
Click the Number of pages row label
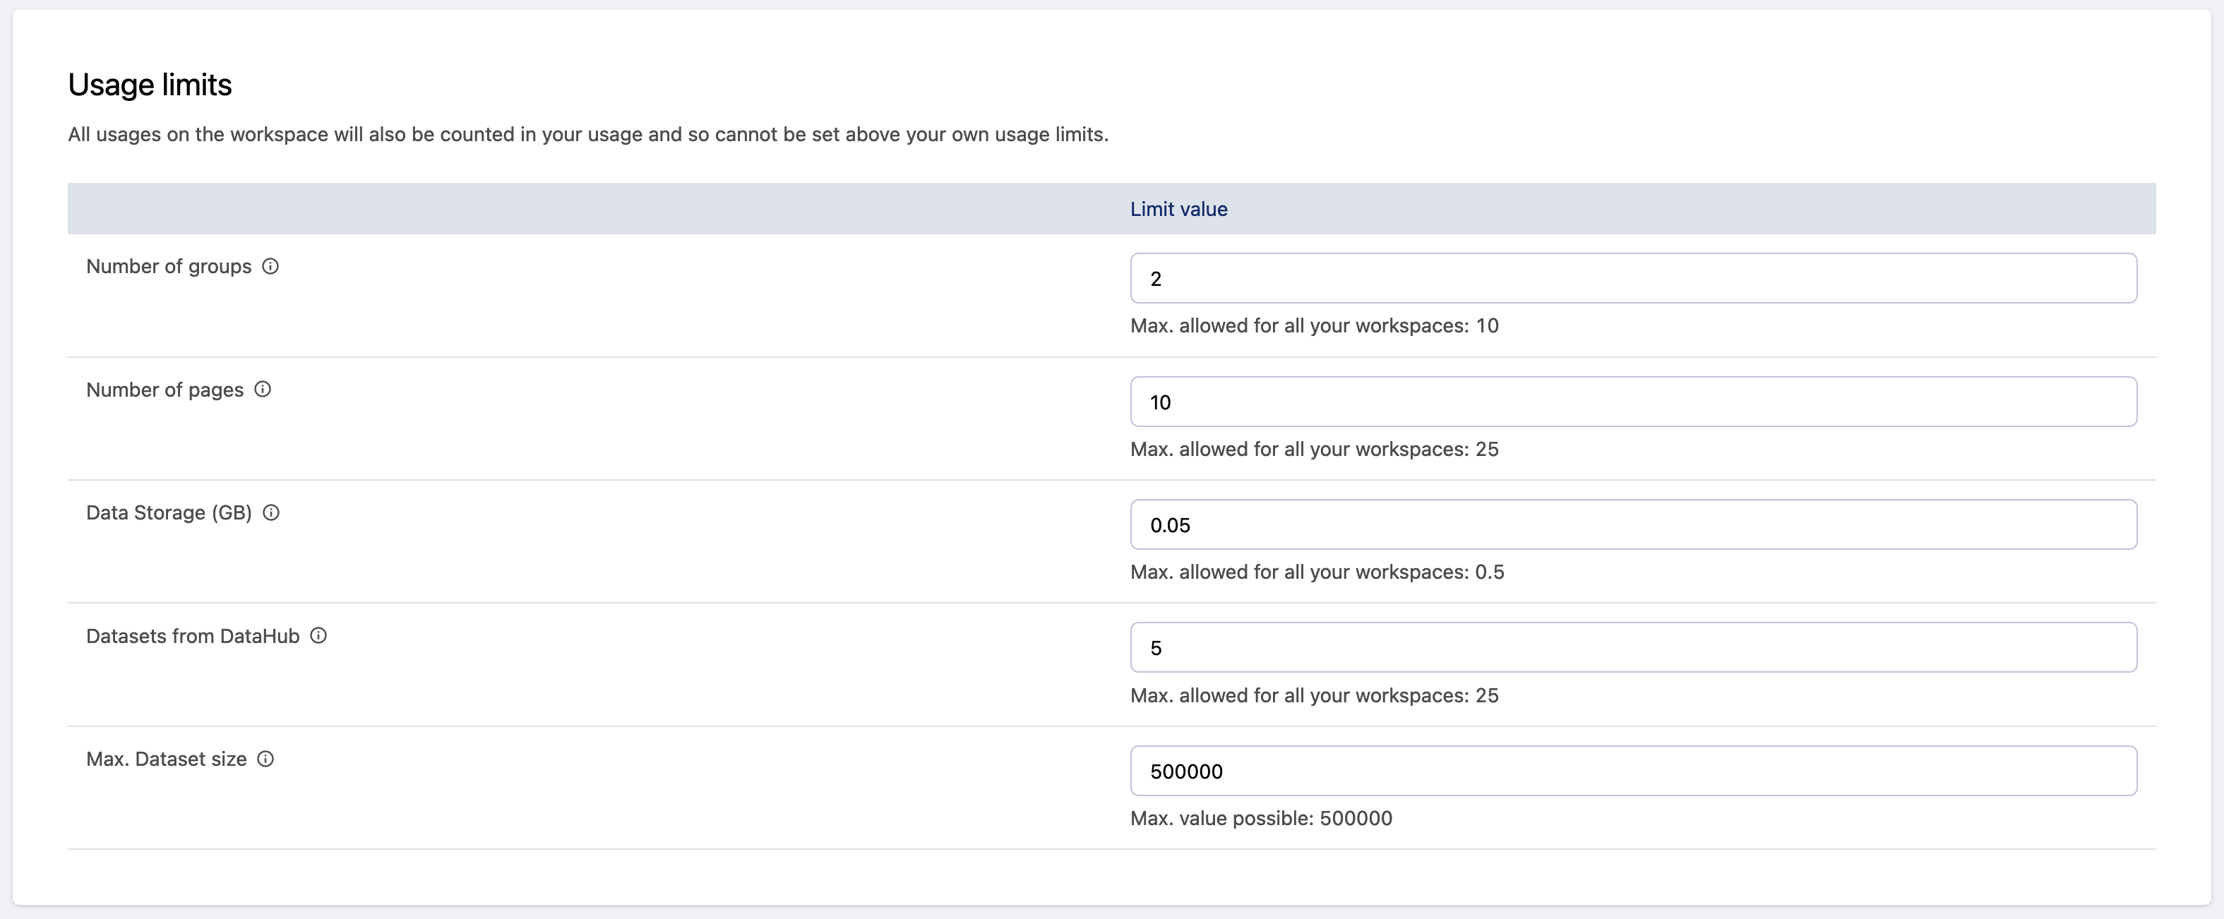(x=165, y=390)
